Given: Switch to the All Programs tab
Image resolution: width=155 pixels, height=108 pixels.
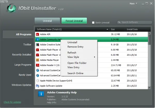Looking at the screenshot, I should click(18, 34).
